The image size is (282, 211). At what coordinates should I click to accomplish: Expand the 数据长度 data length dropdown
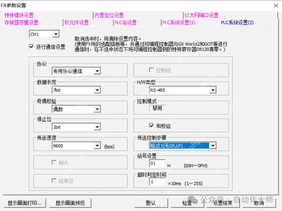coord(97,90)
